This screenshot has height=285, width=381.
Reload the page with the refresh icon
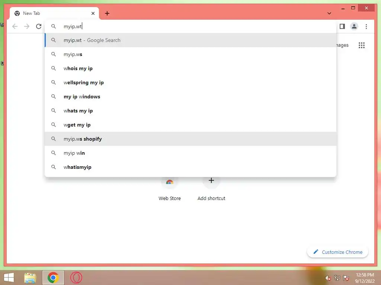tap(39, 26)
